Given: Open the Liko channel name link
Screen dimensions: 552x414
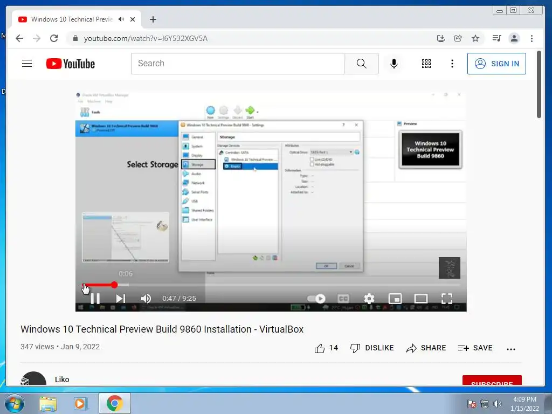Looking at the screenshot, I should 62,379.
